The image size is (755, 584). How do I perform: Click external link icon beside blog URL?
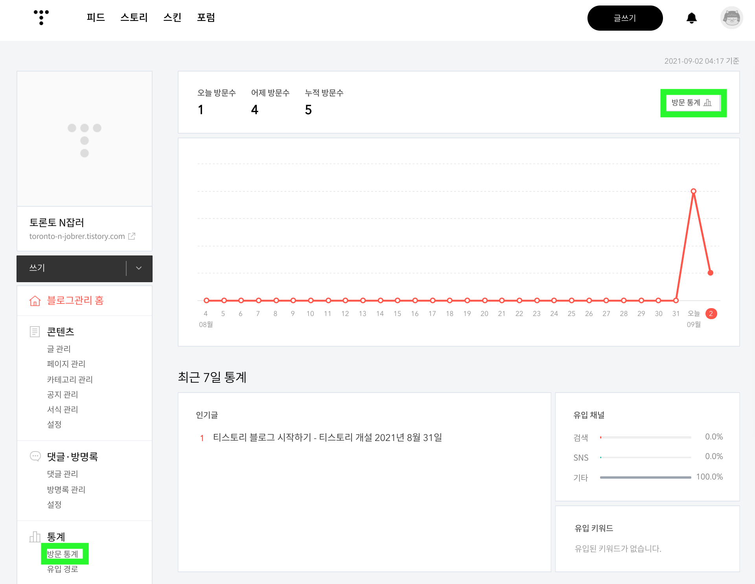[132, 236]
